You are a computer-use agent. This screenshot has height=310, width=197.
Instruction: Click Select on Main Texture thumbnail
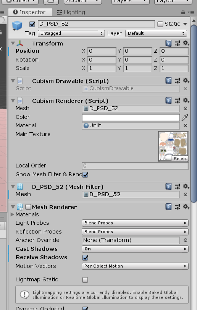[180, 159]
